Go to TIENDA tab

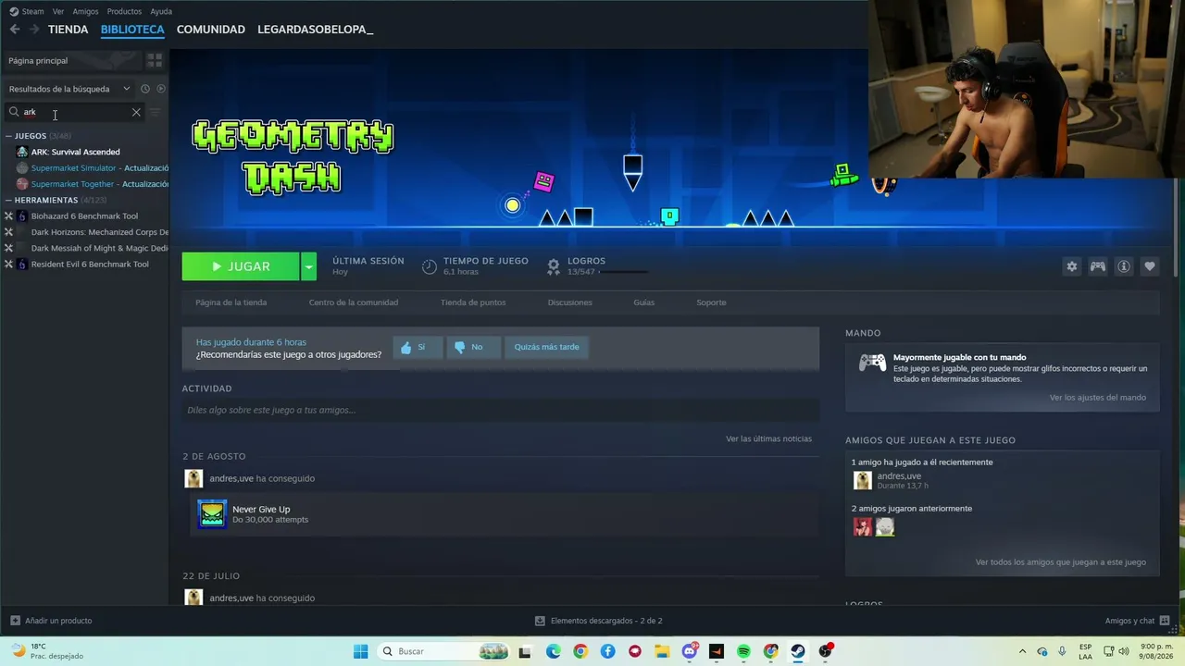[68, 30]
